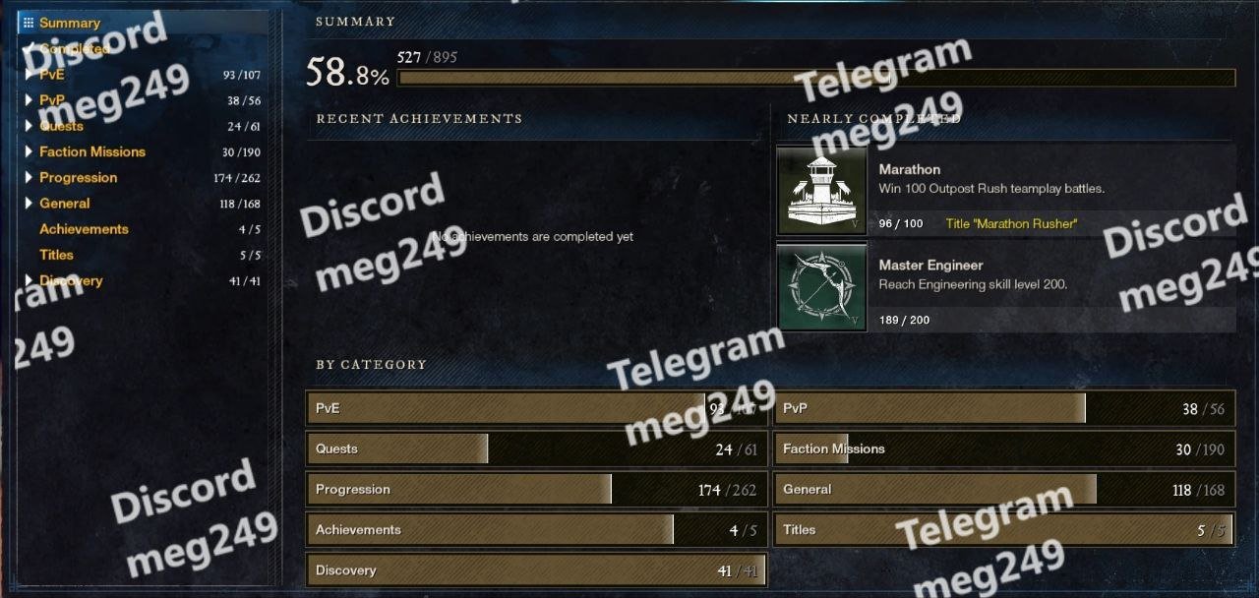
Task: Open the Faction Missions 30/190 bar
Action: (x=1004, y=448)
